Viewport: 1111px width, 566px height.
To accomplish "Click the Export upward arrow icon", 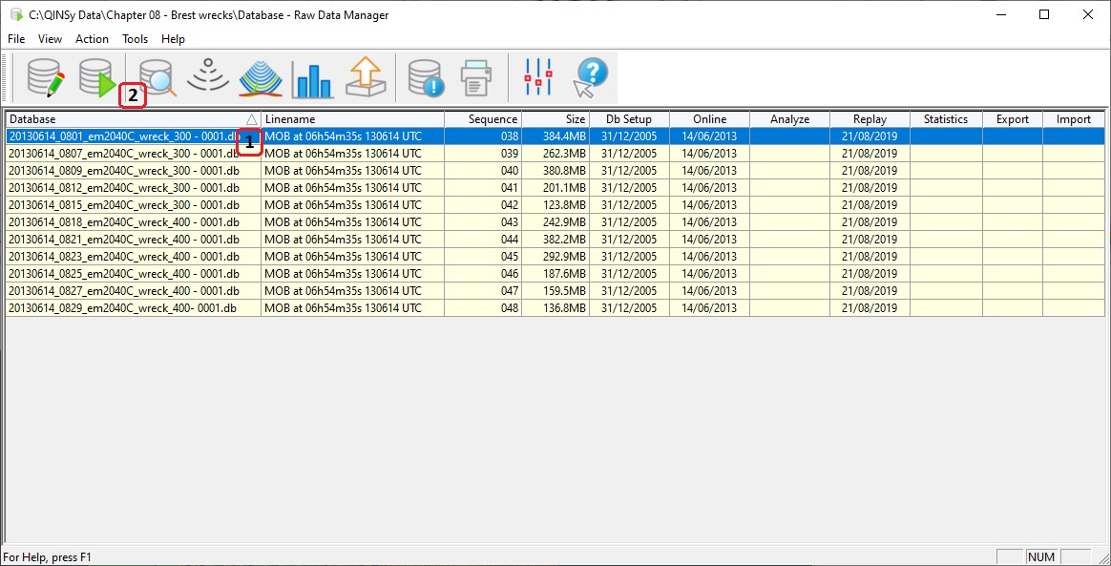I will [367, 77].
